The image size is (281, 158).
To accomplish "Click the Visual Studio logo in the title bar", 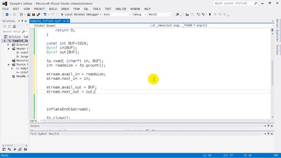I will [x=5, y=4].
